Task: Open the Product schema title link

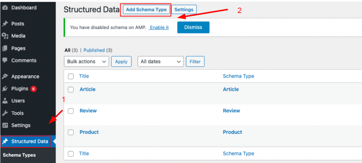Action: pos(89,132)
